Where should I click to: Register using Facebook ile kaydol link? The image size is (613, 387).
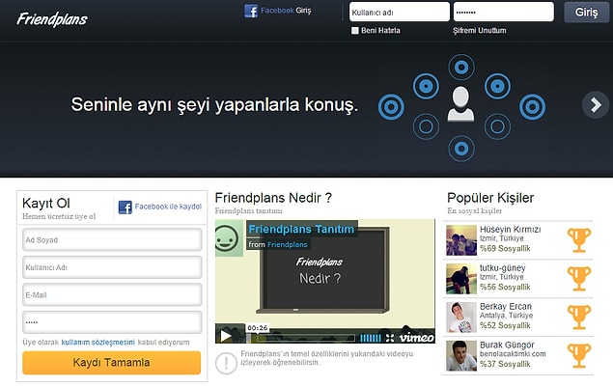(x=168, y=207)
